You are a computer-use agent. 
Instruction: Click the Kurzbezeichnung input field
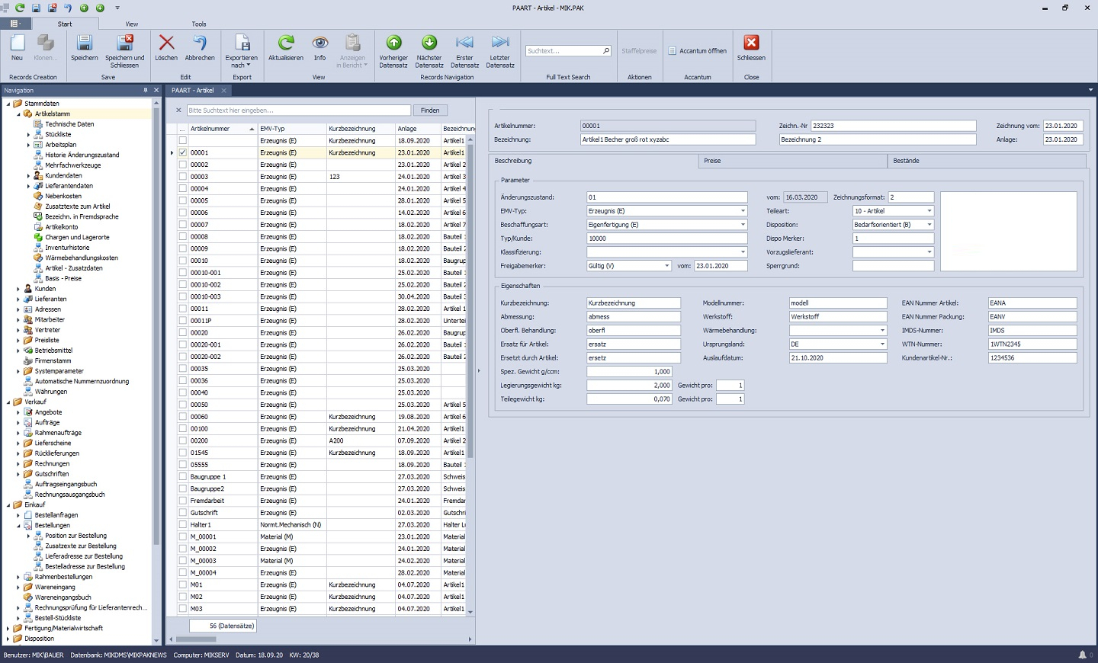633,303
